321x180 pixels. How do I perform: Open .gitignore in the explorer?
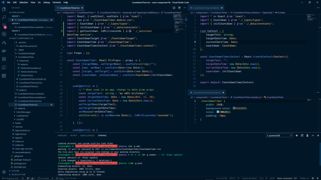click(x=19, y=156)
